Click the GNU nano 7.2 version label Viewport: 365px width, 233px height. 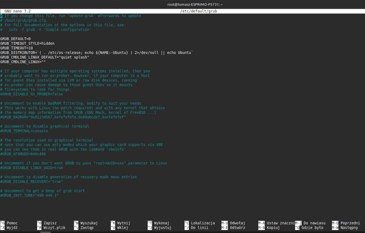click(17, 11)
